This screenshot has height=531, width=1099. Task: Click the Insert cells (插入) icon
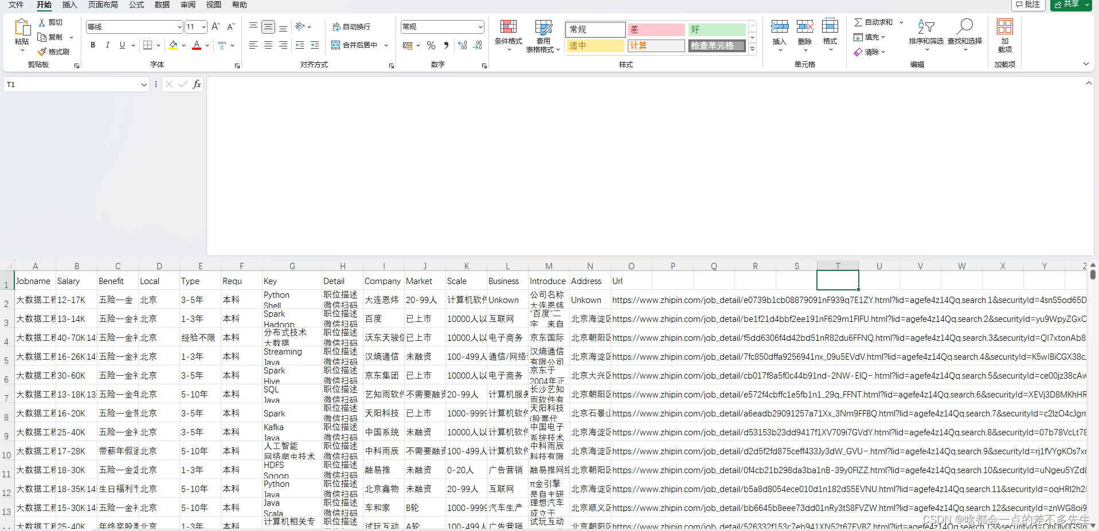coord(779,27)
